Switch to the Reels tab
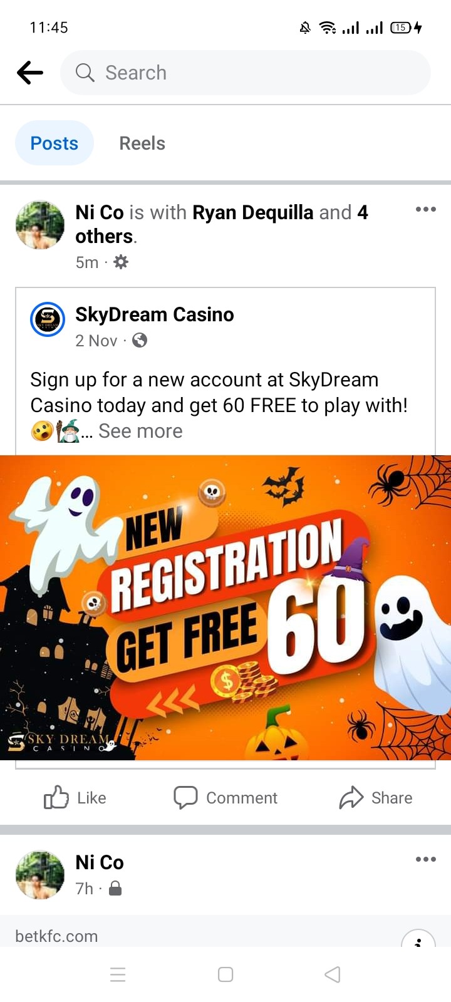The width and height of the screenshot is (451, 1002). pyautogui.click(x=142, y=143)
